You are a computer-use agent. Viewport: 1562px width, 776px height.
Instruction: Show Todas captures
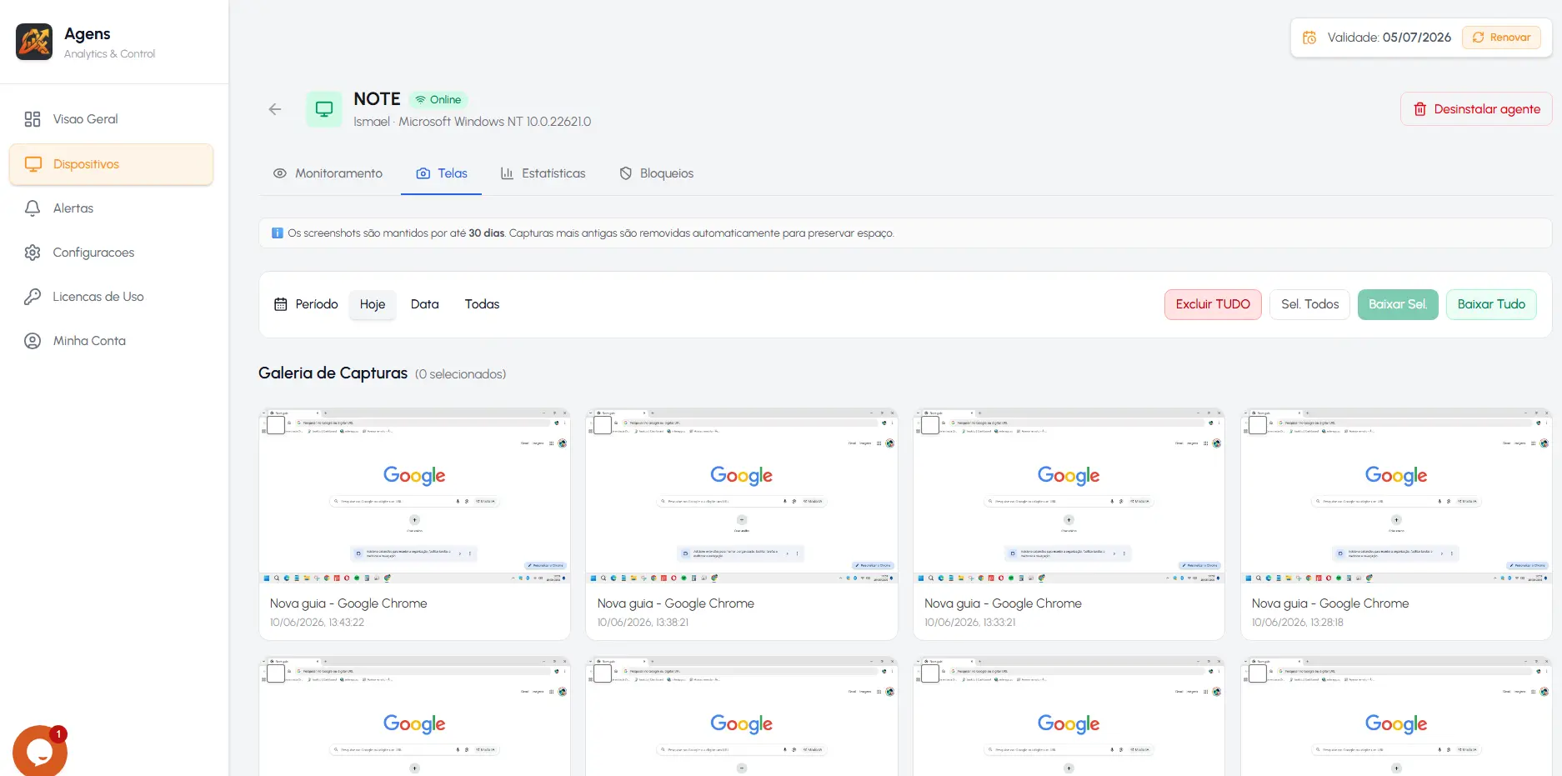(x=483, y=304)
